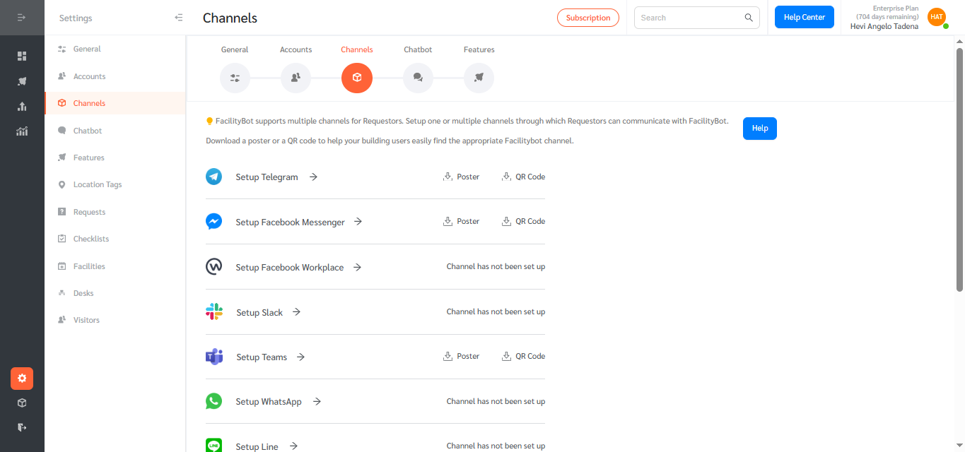Click download icon for Telegram Poster
This screenshot has height=452, width=965.
click(448, 177)
